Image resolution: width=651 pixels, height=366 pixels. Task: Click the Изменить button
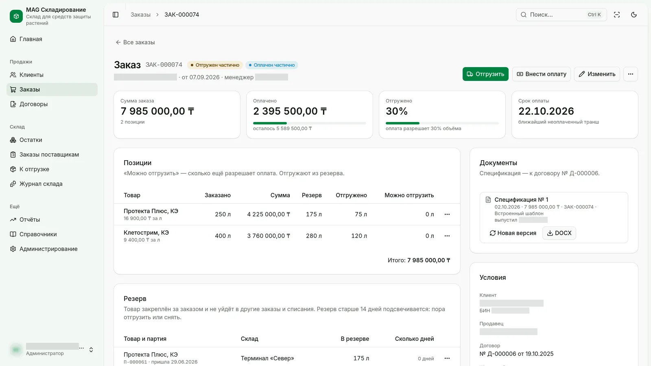tap(597, 74)
